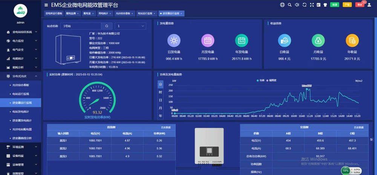Click the refresh icon in the top bar
The height and width of the screenshot is (175, 377).
304,5
